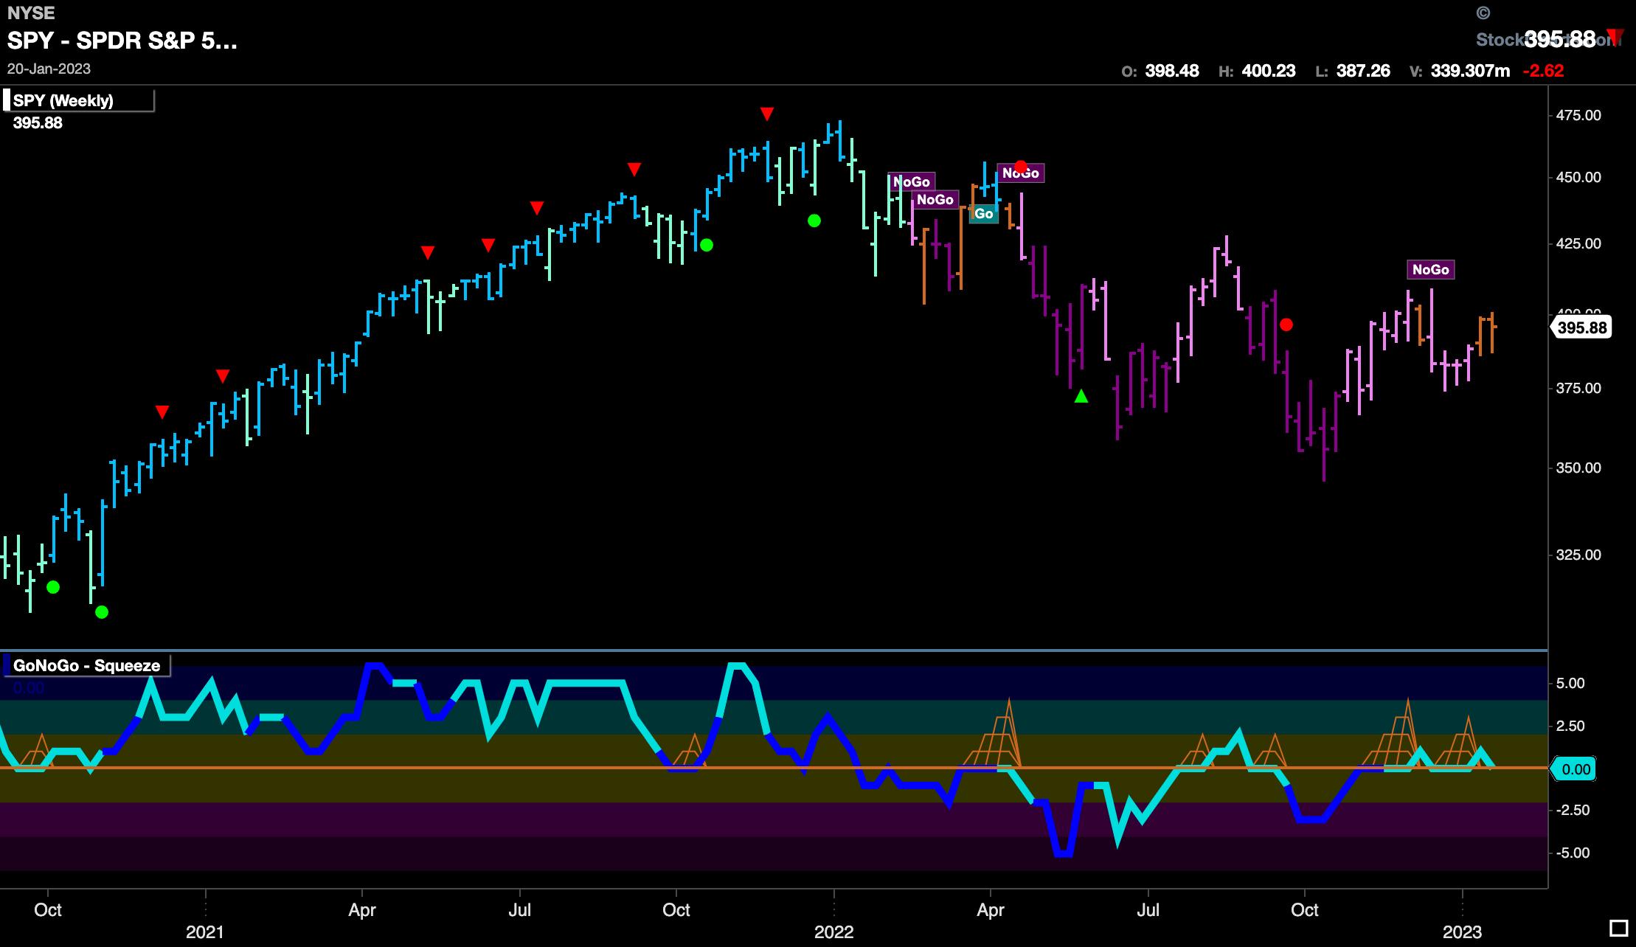Image resolution: width=1636 pixels, height=947 pixels.
Task: Click the 20-Jan-2023 date text
Action: (49, 69)
